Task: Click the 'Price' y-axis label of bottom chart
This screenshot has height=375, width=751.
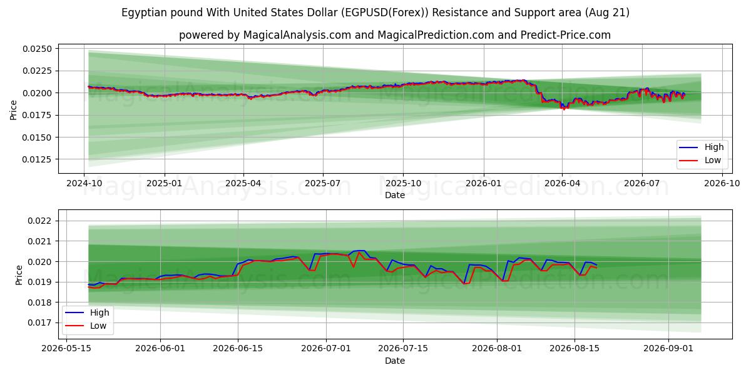Action: 19,275
